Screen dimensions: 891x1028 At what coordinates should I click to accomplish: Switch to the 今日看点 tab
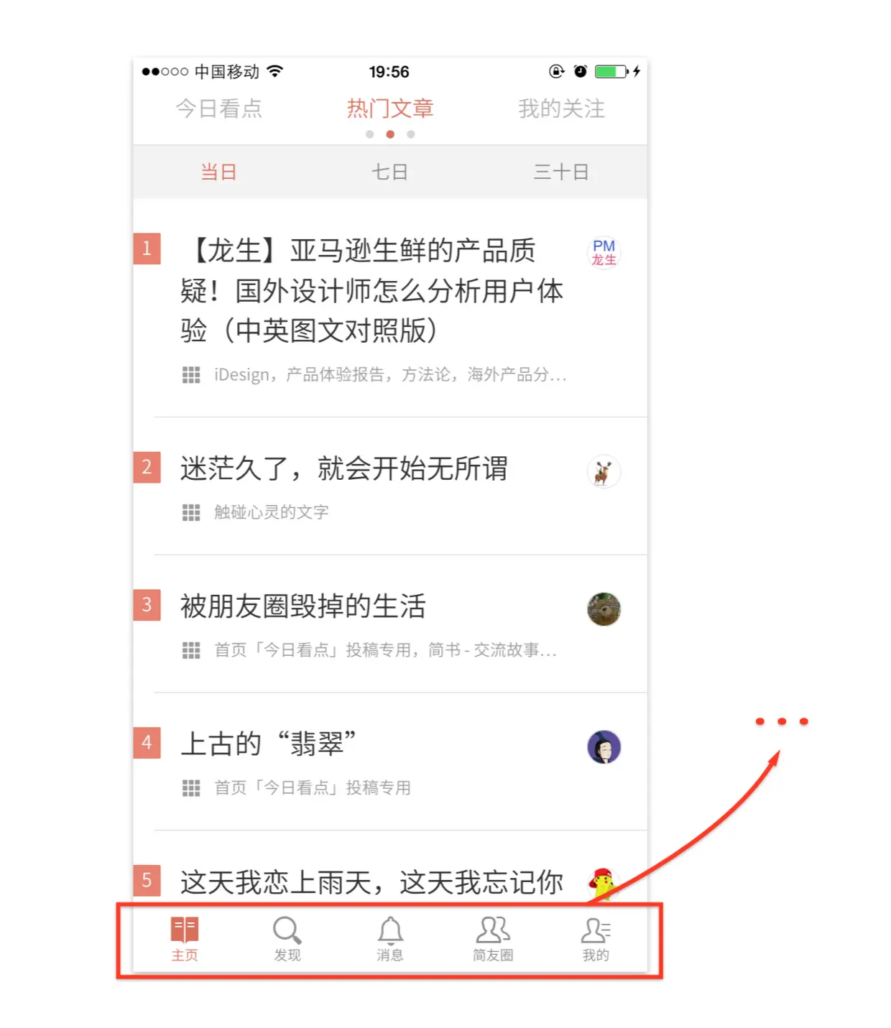(219, 108)
